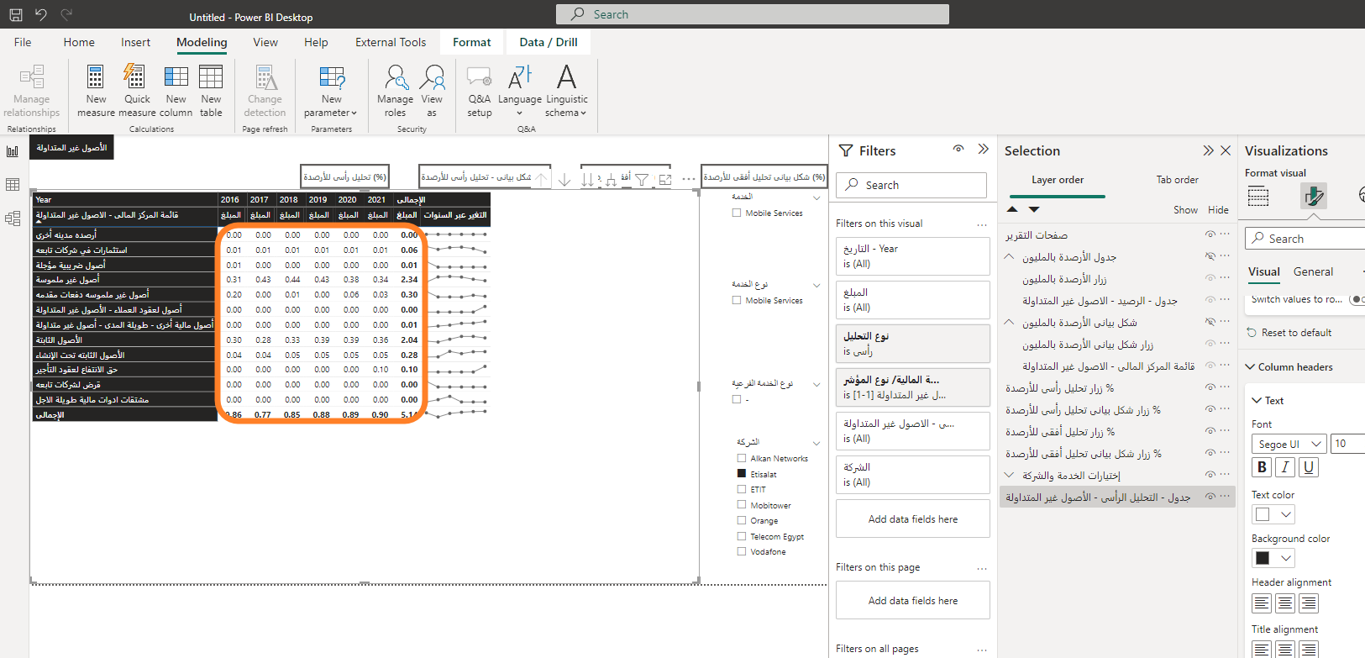Image resolution: width=1365 pixels, height=658 pixels.
Task: Click Reset to default
Action: (x=1289, y=333)
